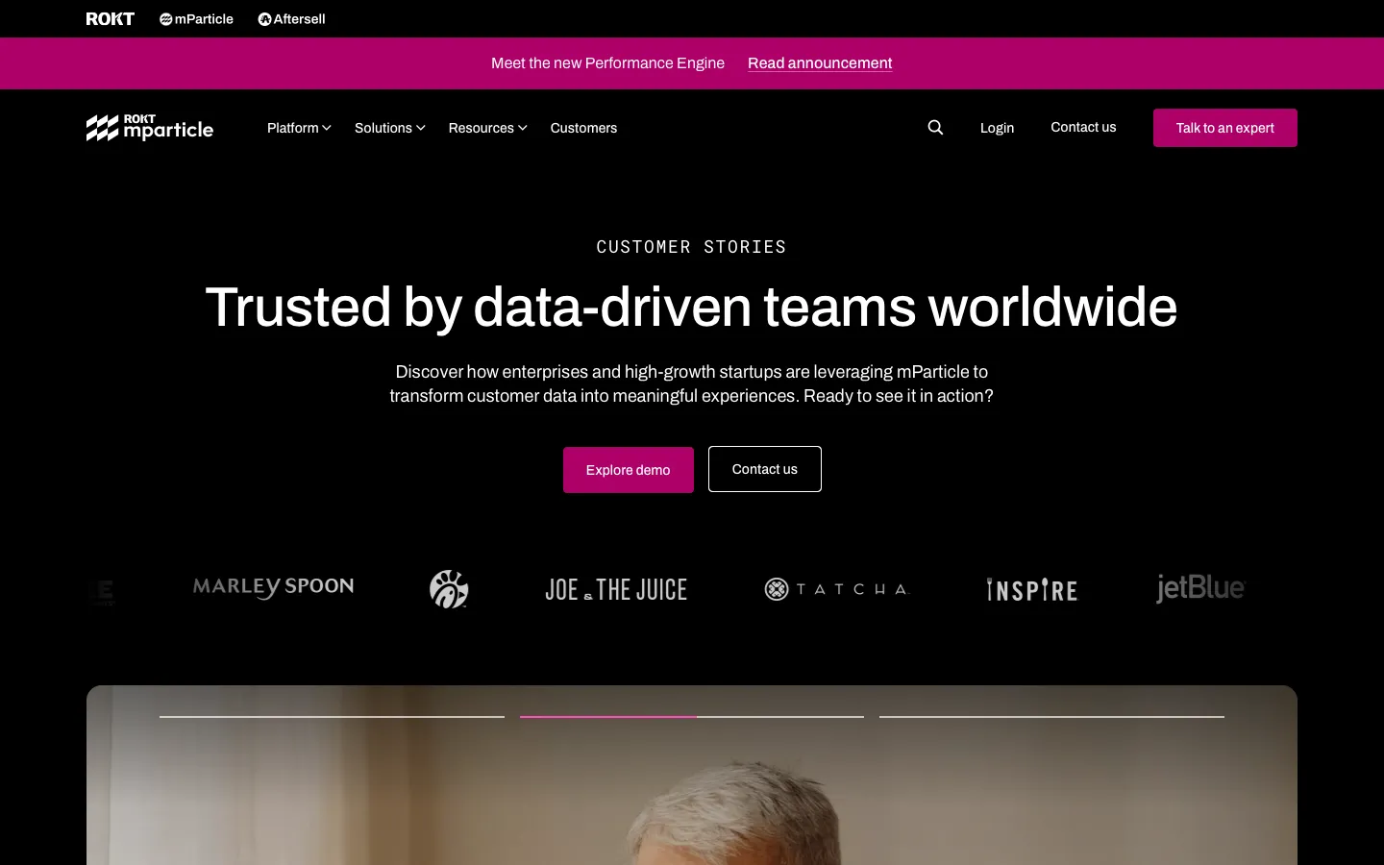Open the Login link

click(997, 128)
